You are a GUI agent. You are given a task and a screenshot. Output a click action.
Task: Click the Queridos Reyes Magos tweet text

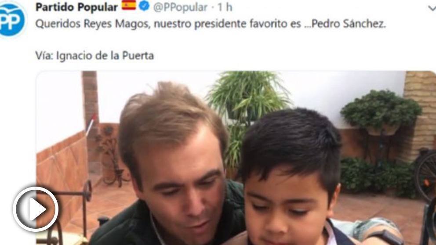[x=211, y=24]
